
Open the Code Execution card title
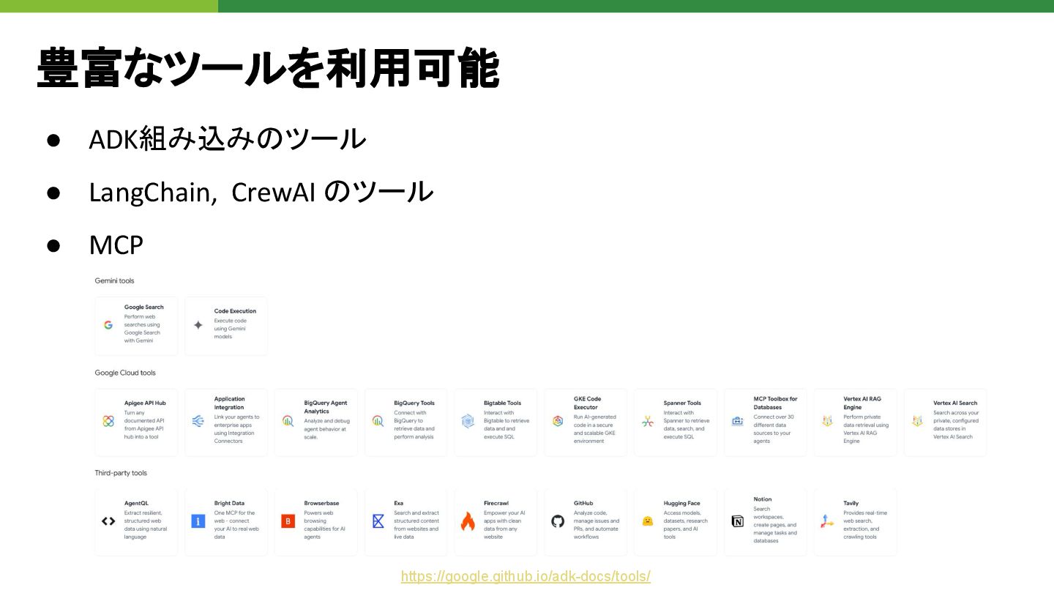click(235, 311)
